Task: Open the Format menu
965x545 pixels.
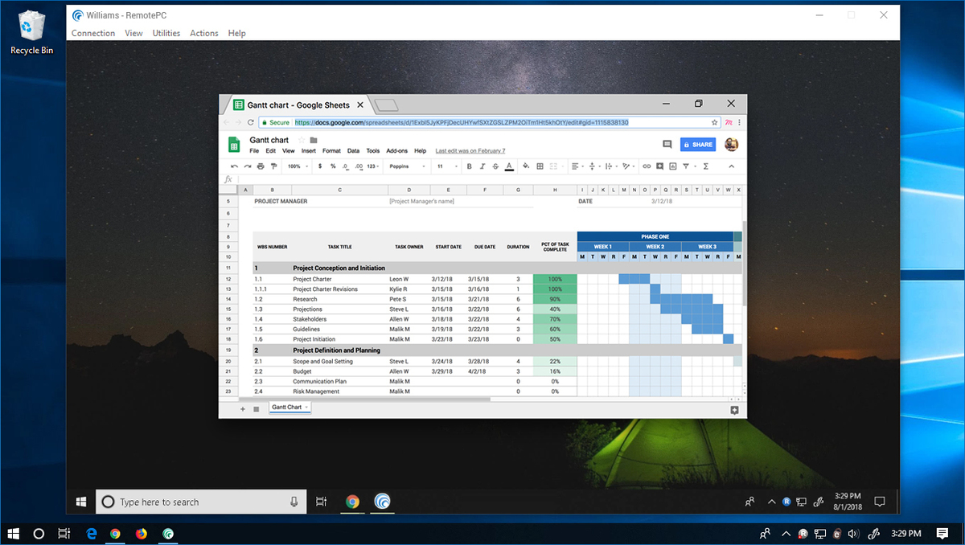Action: (x=331, y=151)
